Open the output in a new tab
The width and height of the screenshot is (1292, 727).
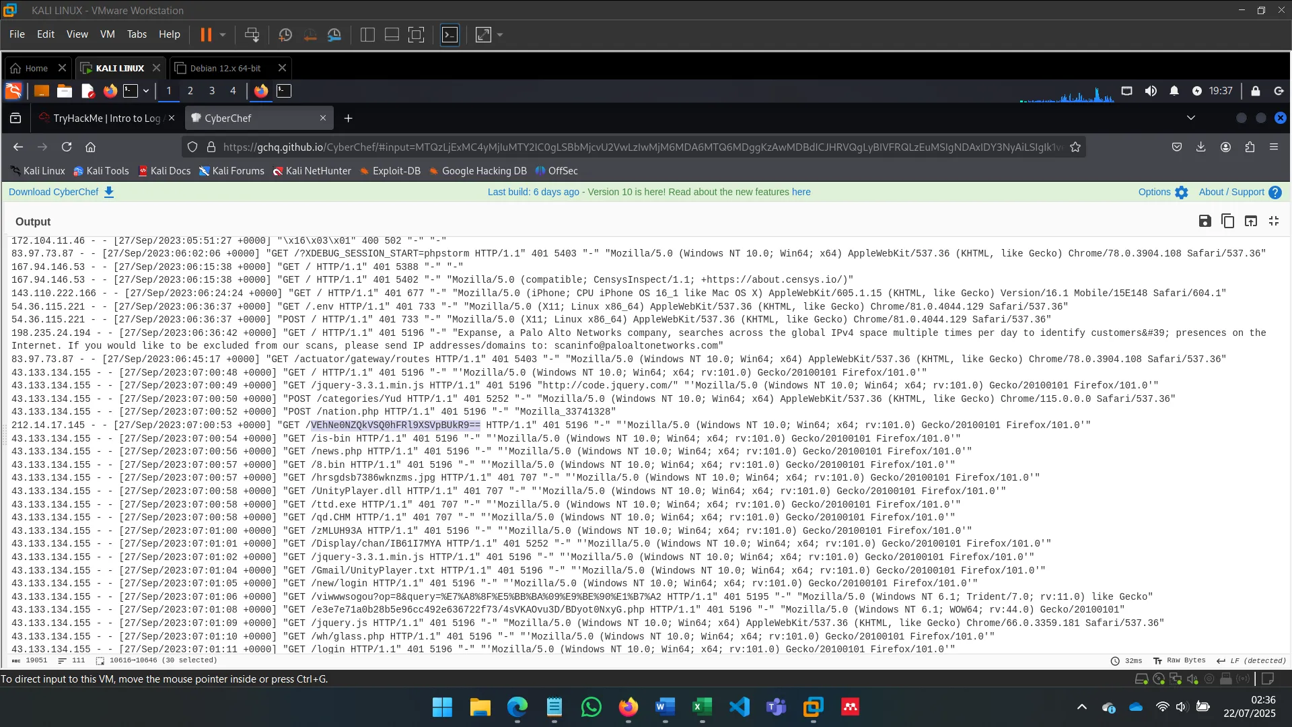click(1251, 221)
